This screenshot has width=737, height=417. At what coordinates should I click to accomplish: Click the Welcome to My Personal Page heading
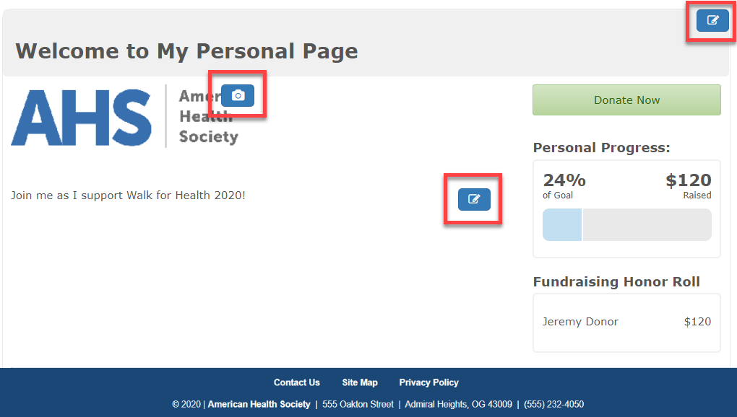[186, 51]
